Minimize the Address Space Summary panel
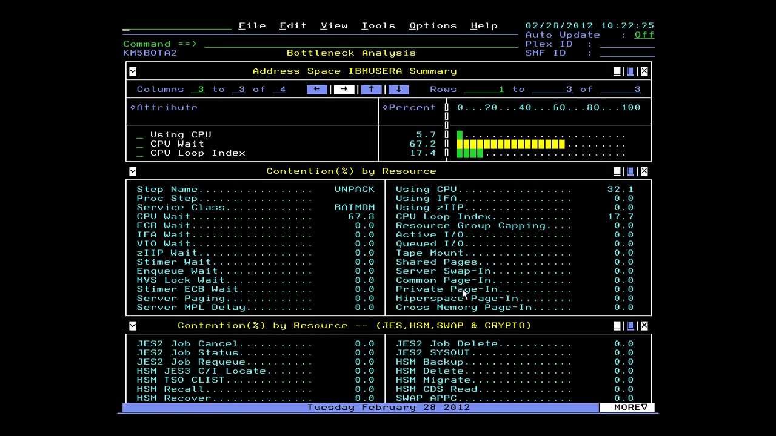 pos(617,71)
